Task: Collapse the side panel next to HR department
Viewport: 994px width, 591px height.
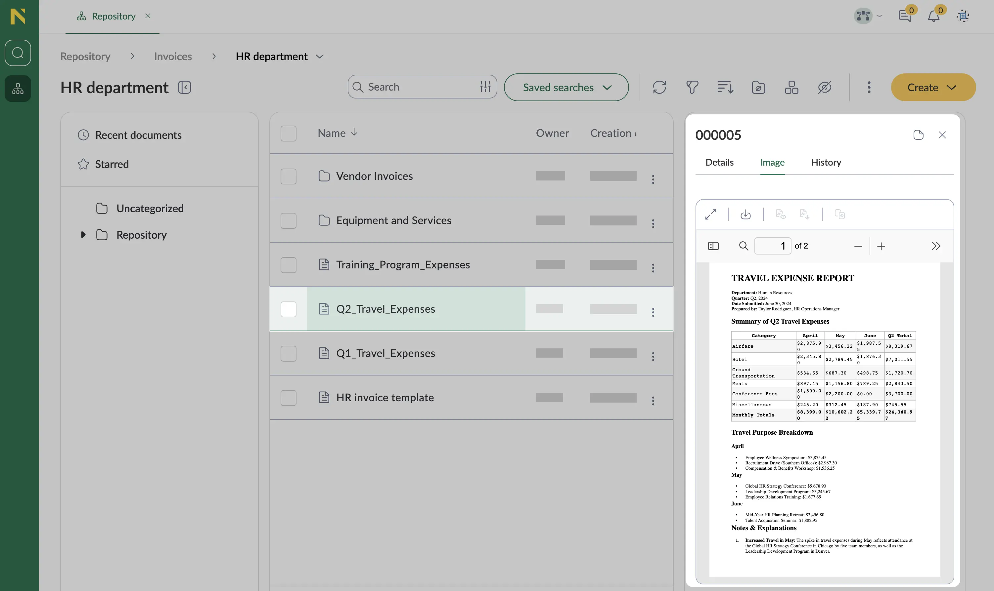Action: (x=185, y=87)
